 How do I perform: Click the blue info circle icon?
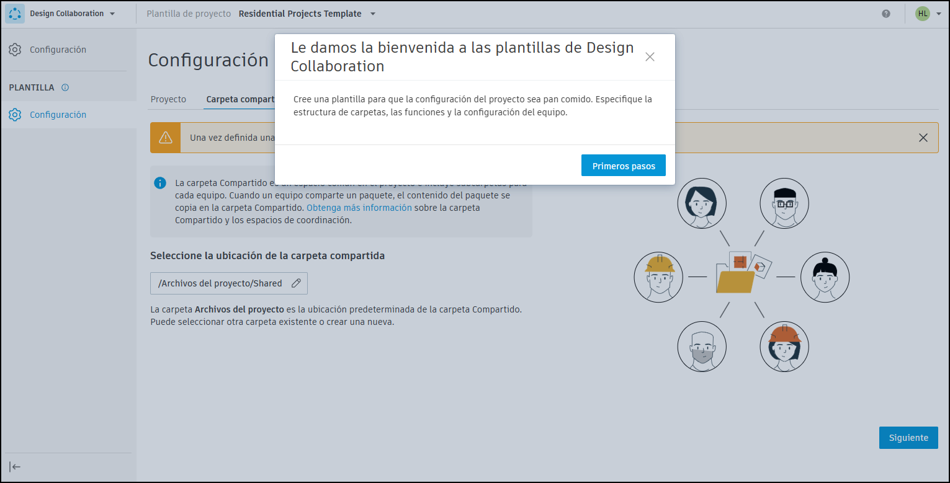pos(160,183)
